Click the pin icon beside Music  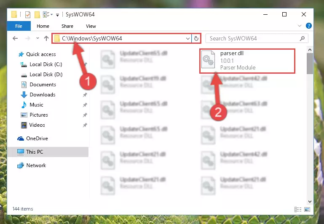85,105
